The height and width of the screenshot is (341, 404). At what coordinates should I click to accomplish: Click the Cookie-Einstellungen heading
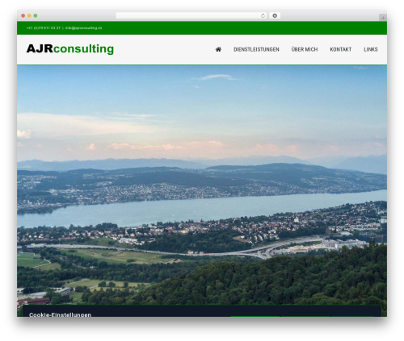click(60, 314)
